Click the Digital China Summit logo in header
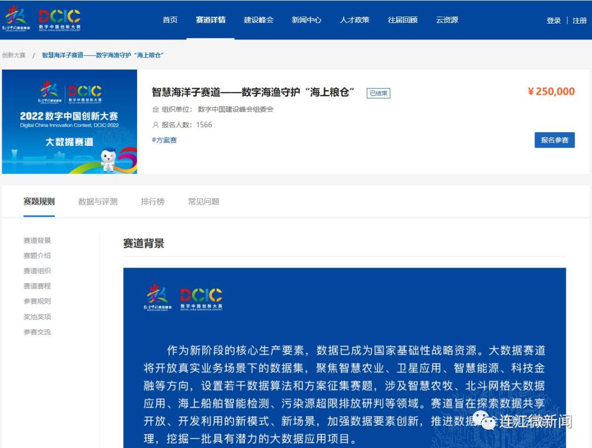The image size is (592, 448). tap(16, 19)
